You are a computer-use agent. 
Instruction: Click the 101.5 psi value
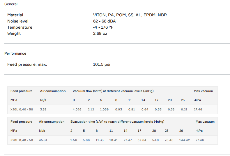point(102,64)
